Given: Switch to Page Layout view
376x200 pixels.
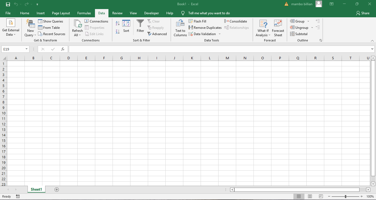Looking at the screenshot, I should pyautogui.click(x=310, y=196).
